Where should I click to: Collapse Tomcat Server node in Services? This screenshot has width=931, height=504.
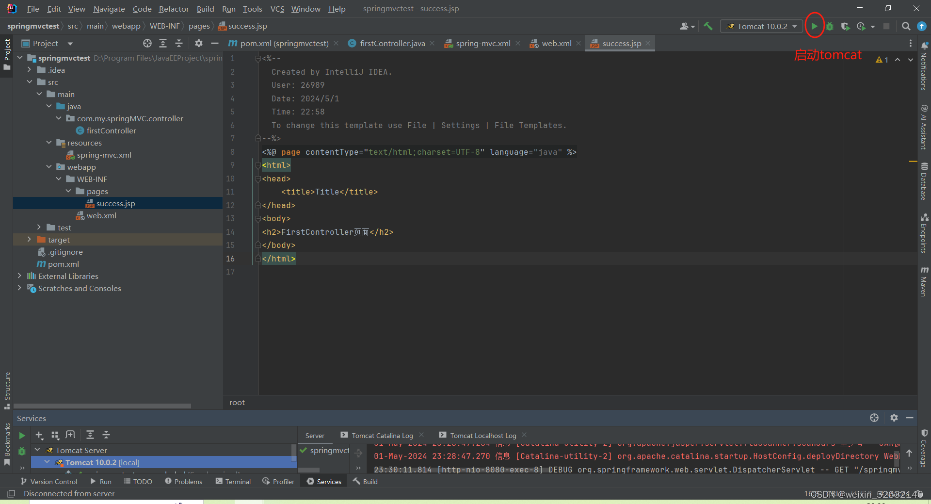(x=37, y=450)
